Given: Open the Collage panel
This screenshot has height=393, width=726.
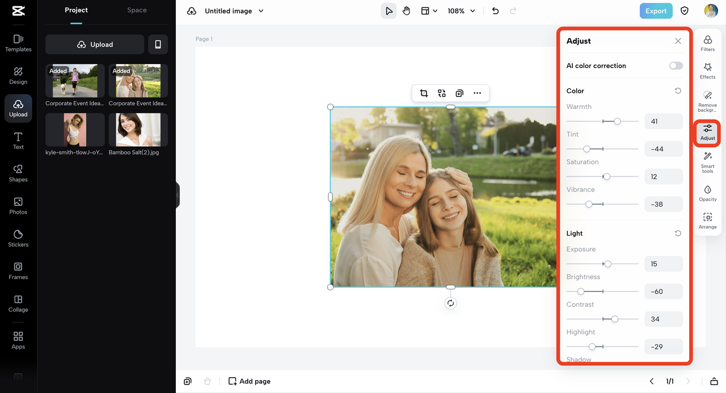Looking at the screenshot, I should coord(18,304).
